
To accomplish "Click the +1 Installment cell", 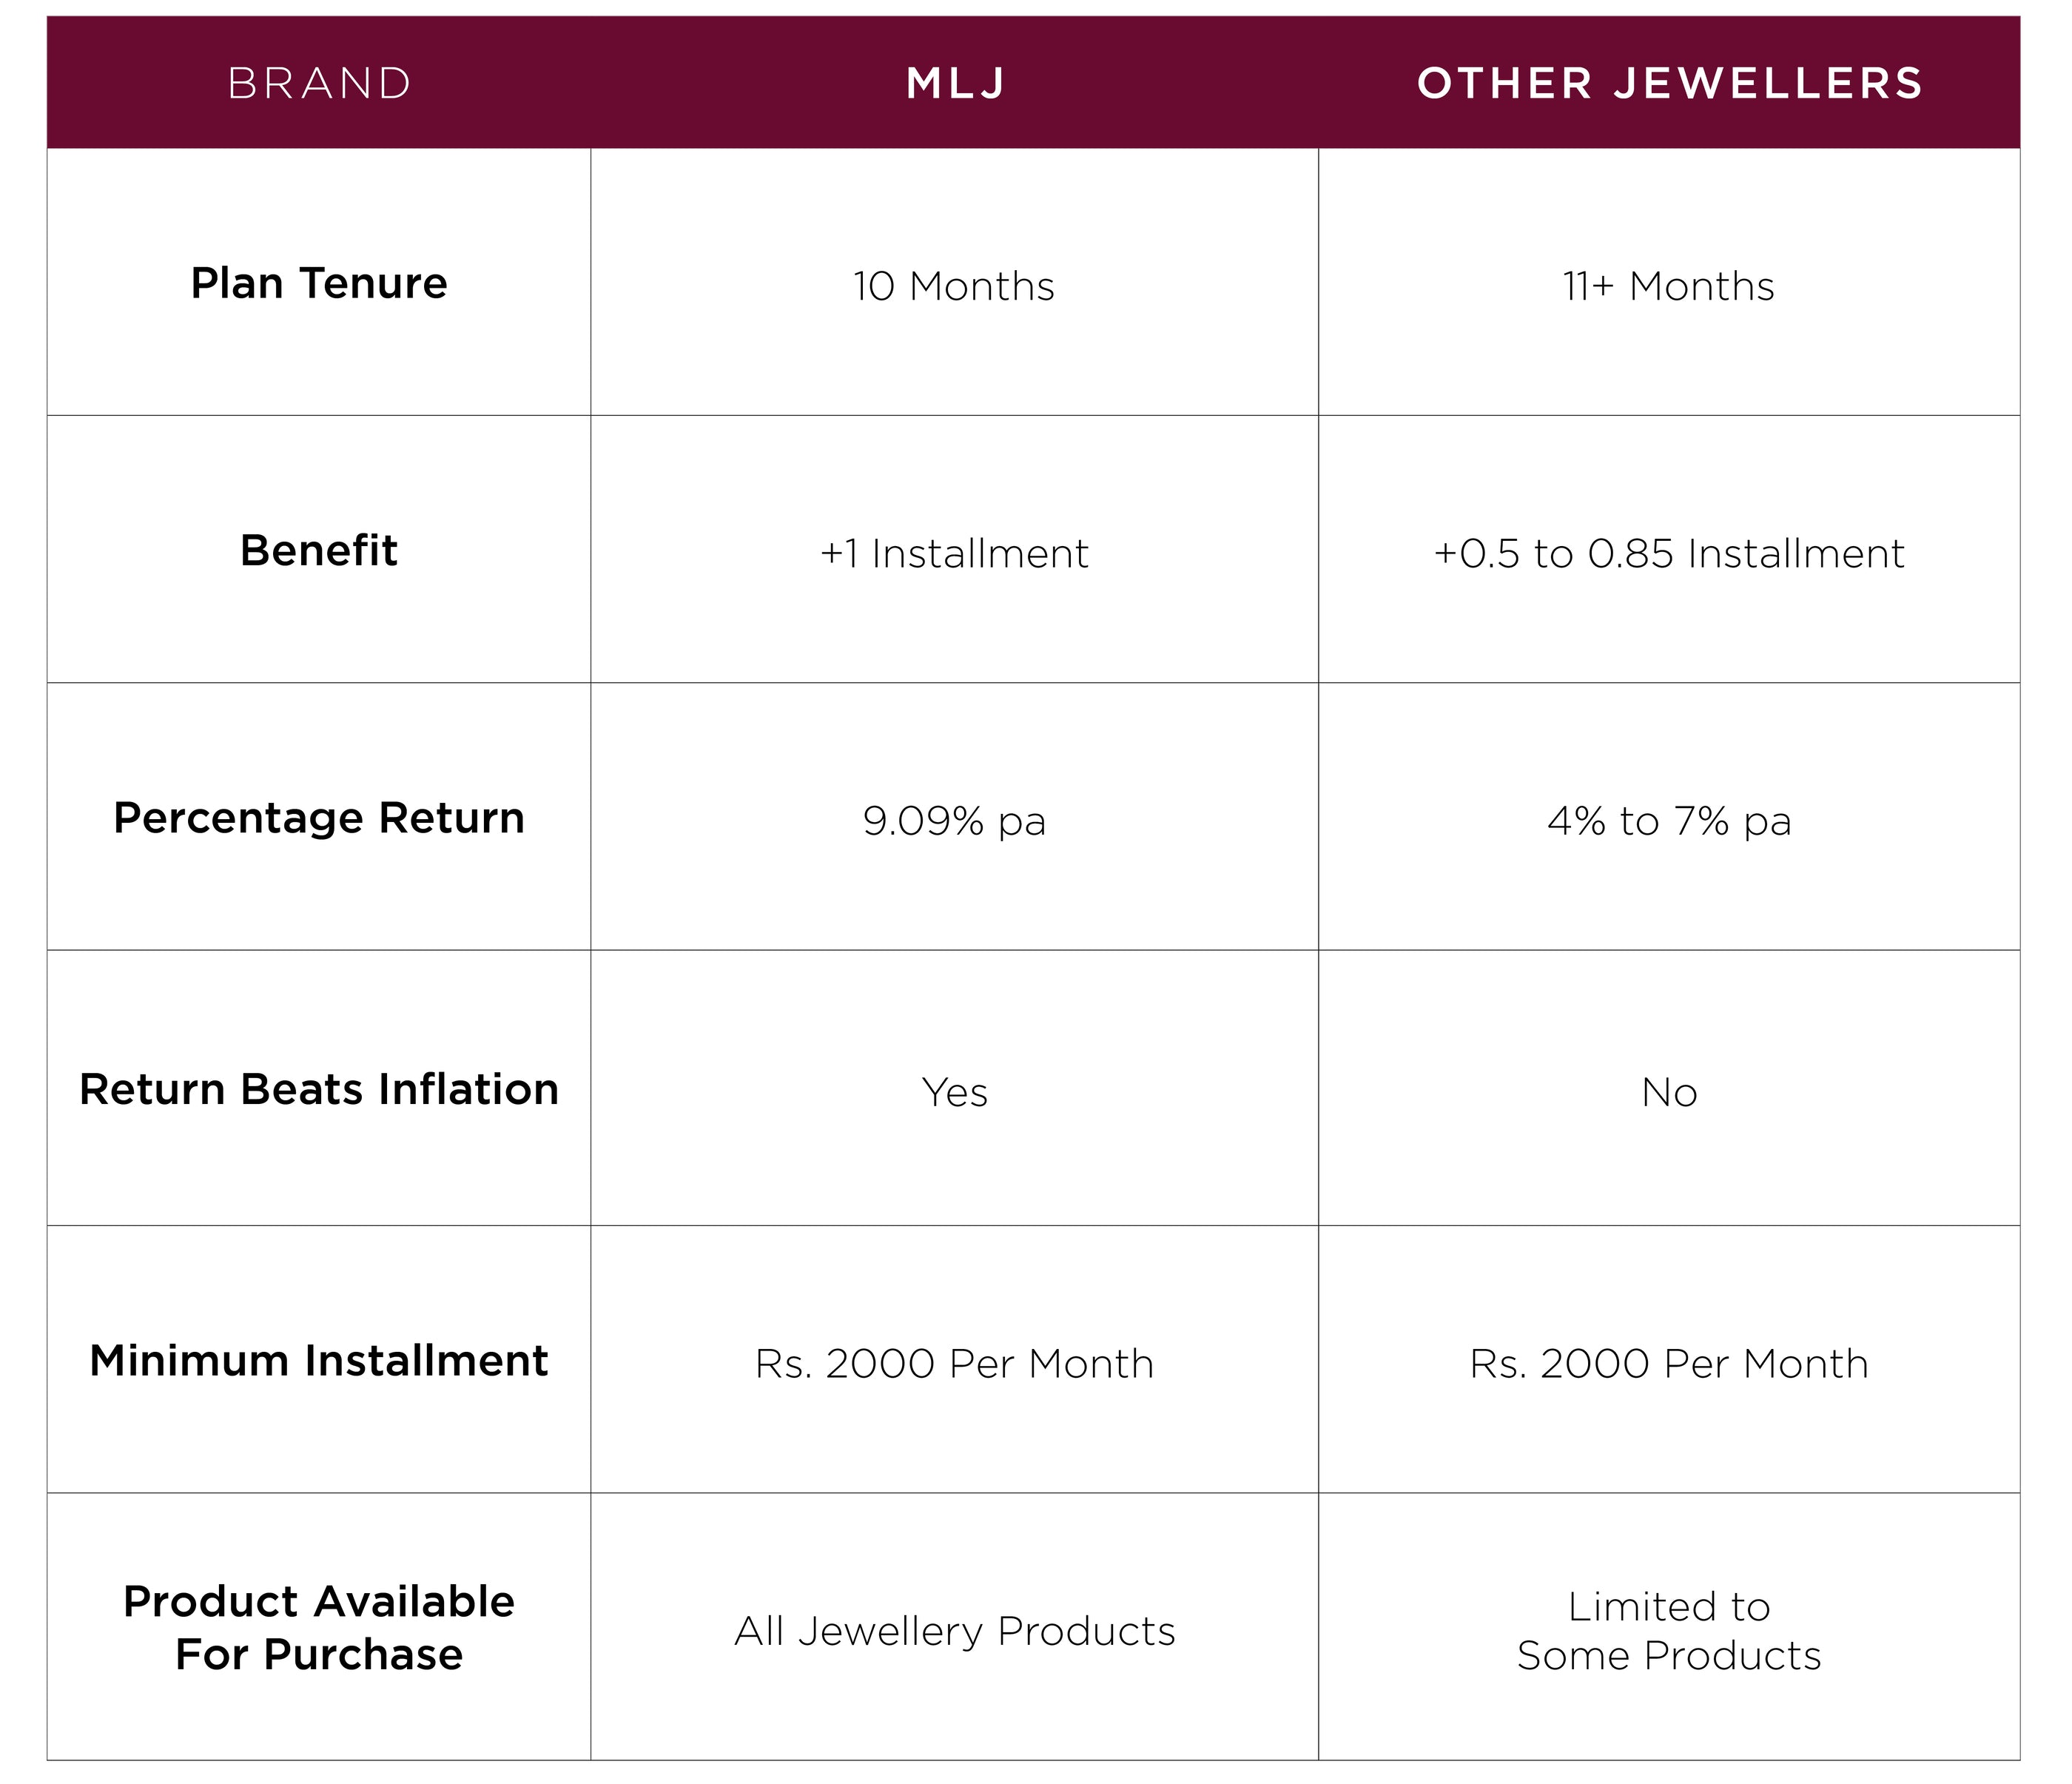I will coord(954,553).
